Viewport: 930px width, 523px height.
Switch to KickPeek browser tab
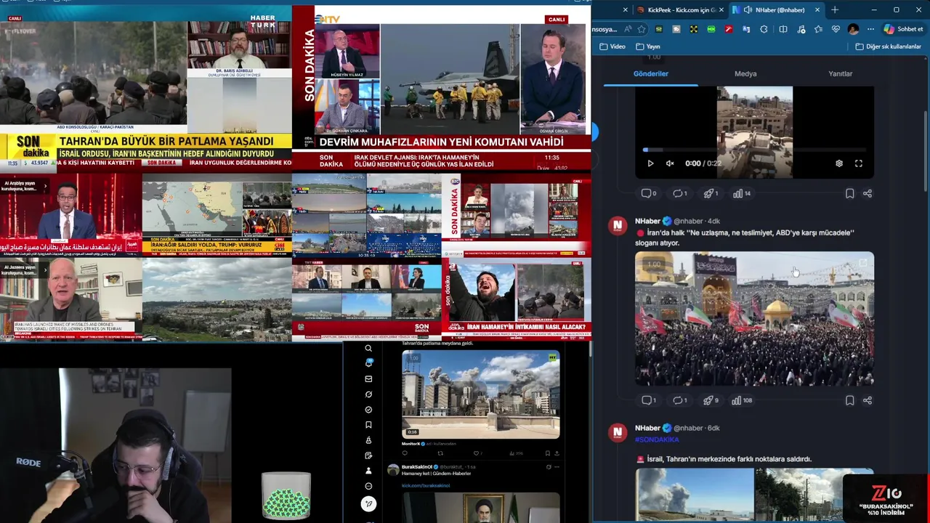click(682, 10)
